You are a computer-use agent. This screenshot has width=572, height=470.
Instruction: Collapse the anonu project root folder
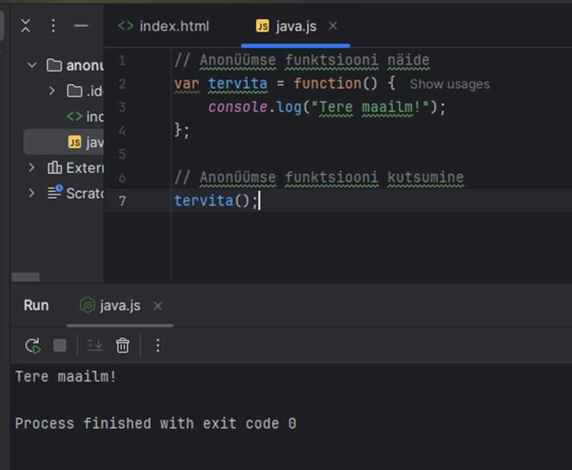[32, 65]
